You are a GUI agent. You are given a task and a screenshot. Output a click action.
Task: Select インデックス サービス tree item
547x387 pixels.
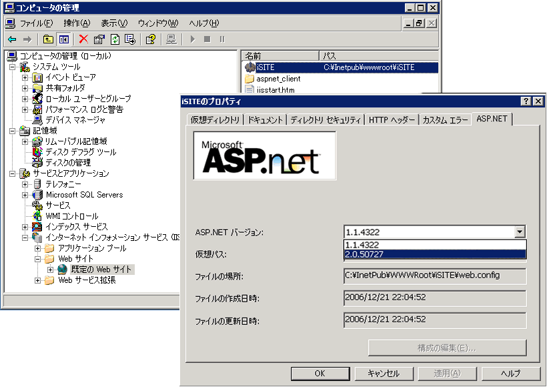tap(77, 227)
